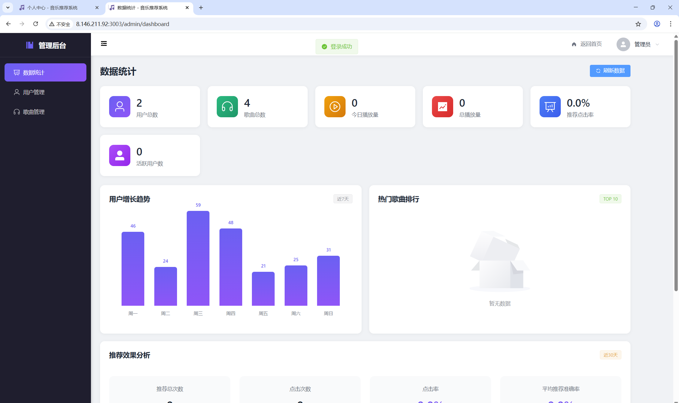Click the active users purple icon
The width and height of the screenshot is (679, 403).
pos(120,155)
